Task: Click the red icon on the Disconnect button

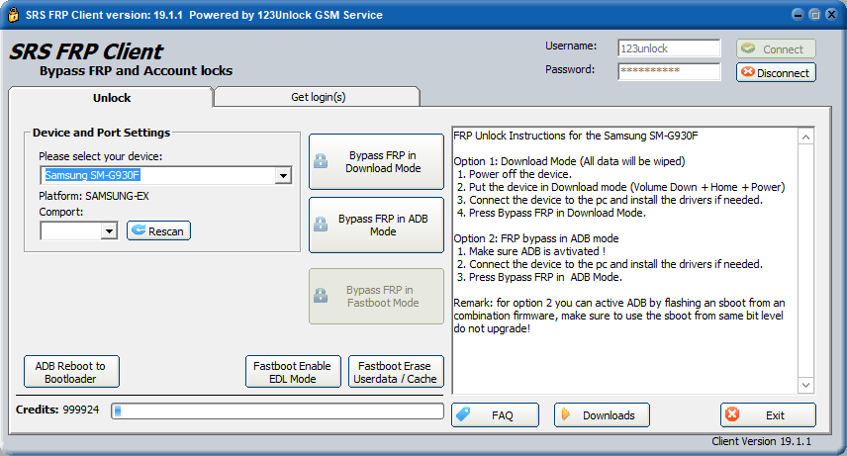Action: 748,72
